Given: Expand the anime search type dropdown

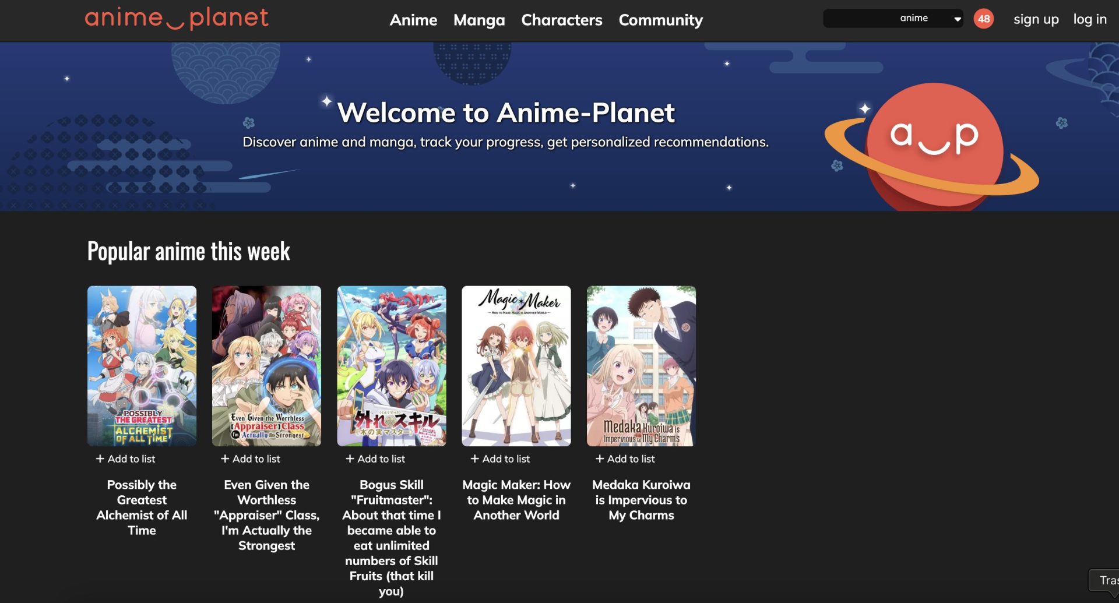Looking at the screenshot, I should pos(930,18).
